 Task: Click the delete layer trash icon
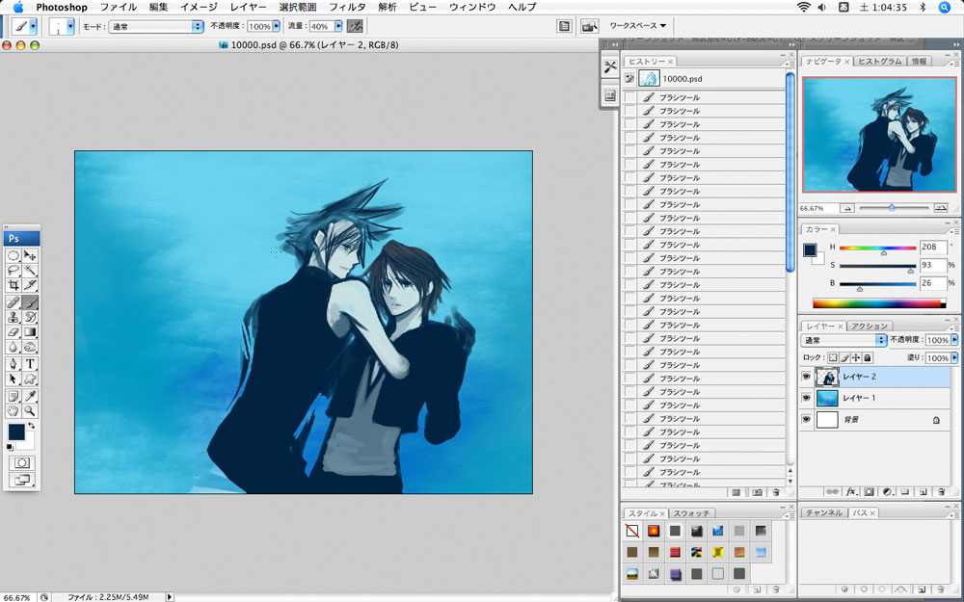point(943,491)
